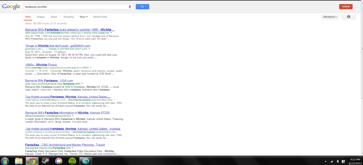Expand attractionseeker.com result URL arrow

73,116
